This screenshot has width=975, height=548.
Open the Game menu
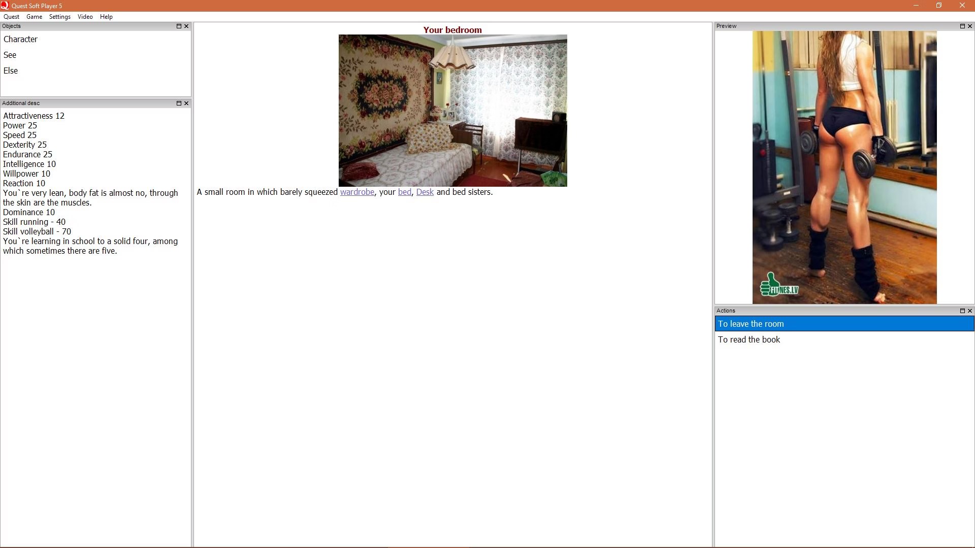(x=34, y=17)
